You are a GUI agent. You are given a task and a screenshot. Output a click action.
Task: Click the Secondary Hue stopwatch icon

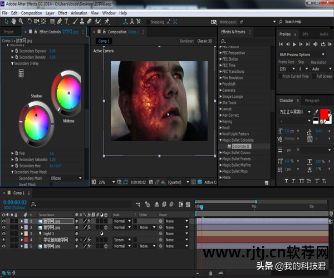[16, 166]
